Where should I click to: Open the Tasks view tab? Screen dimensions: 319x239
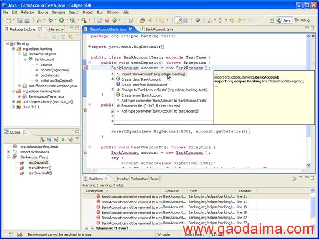click(154, 179)
